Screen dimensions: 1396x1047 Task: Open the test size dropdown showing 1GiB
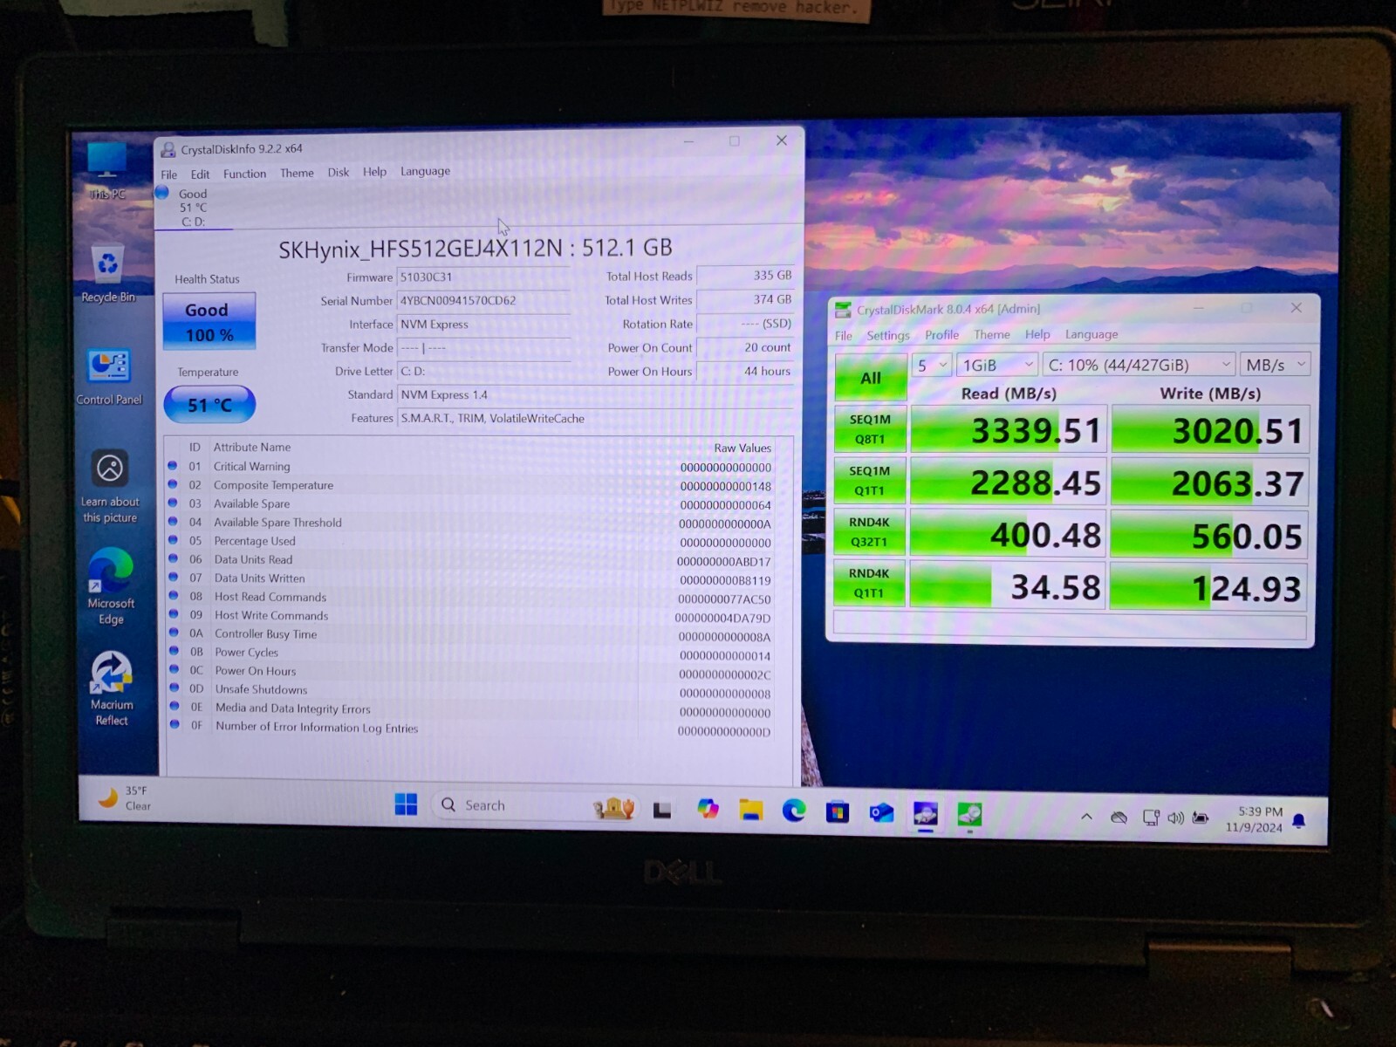click(997, 365)
